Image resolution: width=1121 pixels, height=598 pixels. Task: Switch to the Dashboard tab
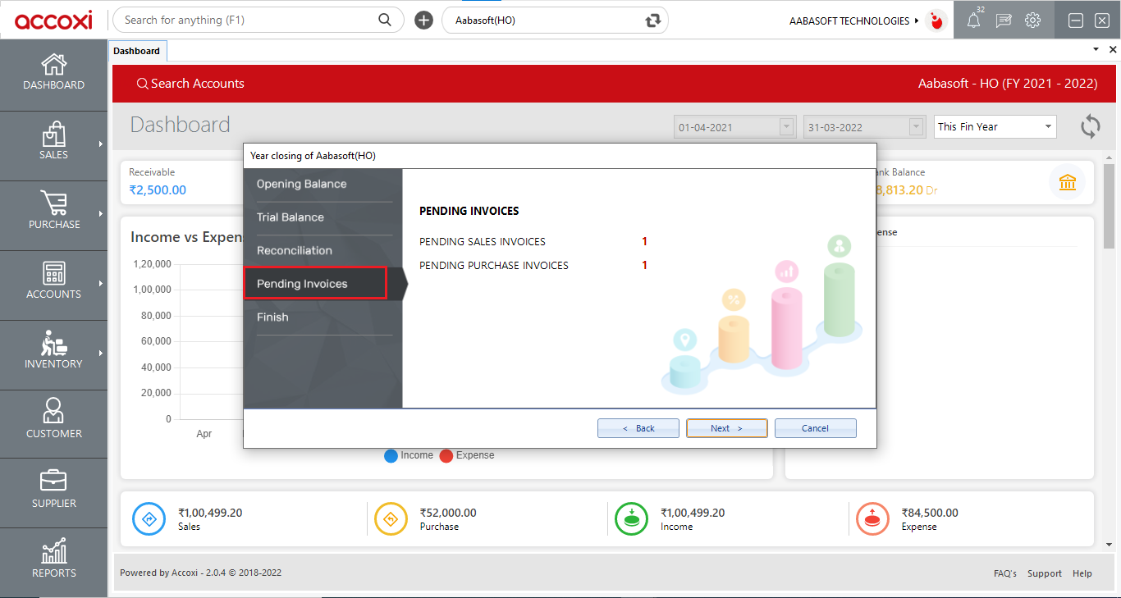pyautogui.click(x=137, y=50)
